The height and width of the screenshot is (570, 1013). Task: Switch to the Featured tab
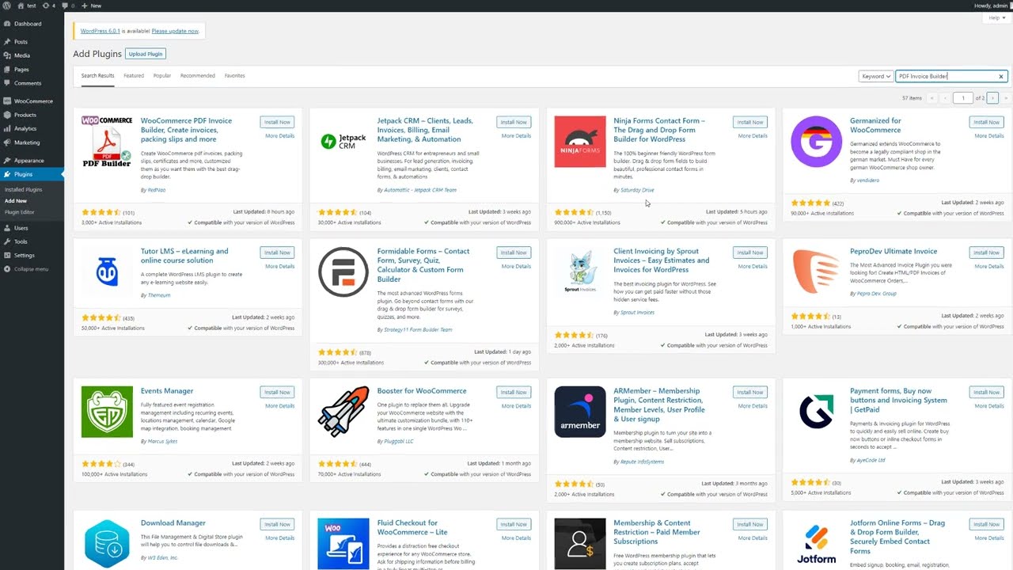[x=134, y=76]
